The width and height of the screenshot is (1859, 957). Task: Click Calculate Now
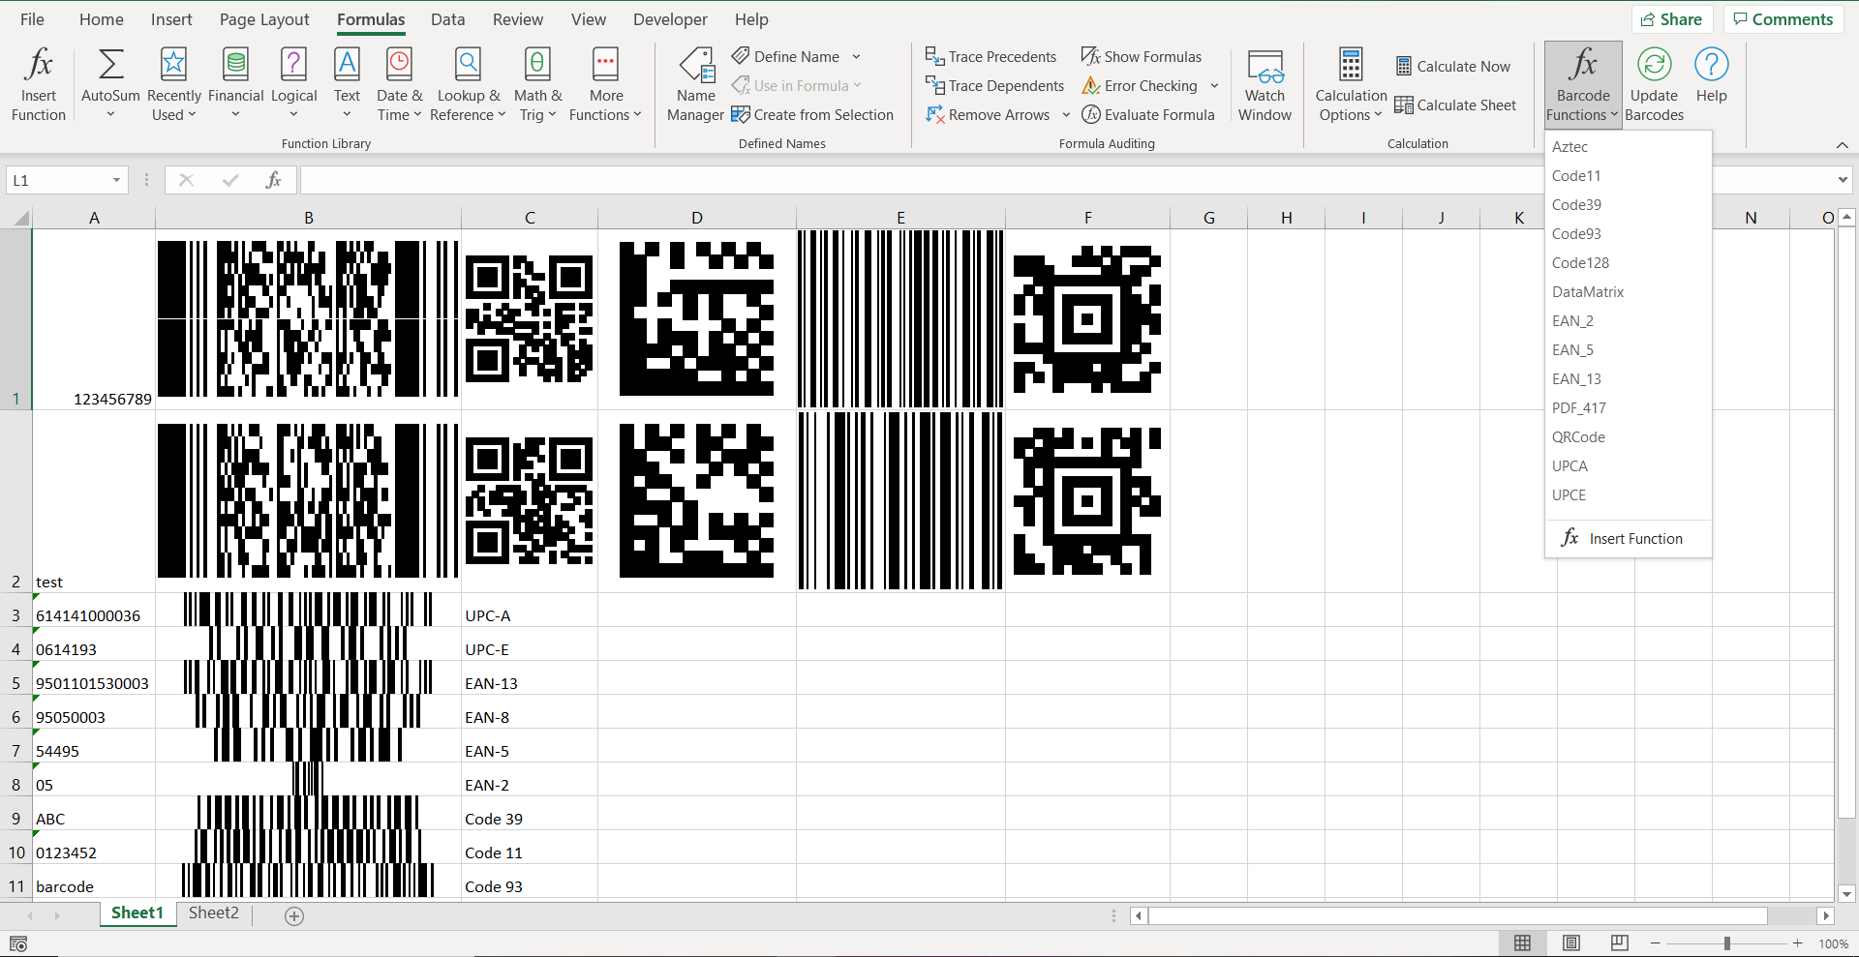click(1453, 66)
